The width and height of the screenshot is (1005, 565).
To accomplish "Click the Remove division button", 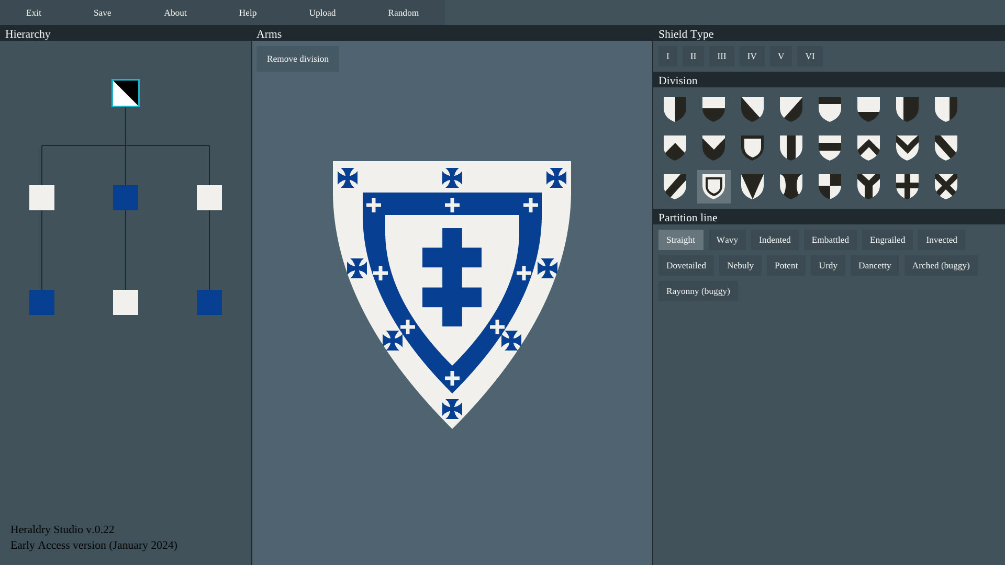I will pos(297,59).
